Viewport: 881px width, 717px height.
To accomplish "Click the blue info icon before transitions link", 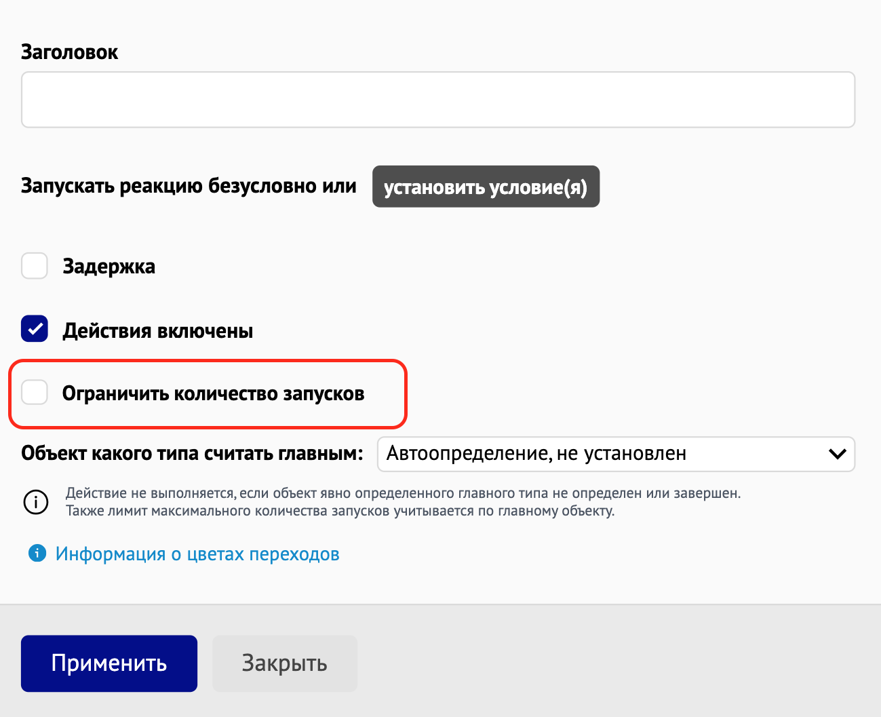I will [37, 554].
